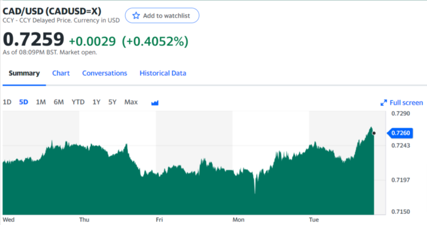Toggle the area chart type icon
The height and width of the screenshot is (225, 427).
point(155,103)
